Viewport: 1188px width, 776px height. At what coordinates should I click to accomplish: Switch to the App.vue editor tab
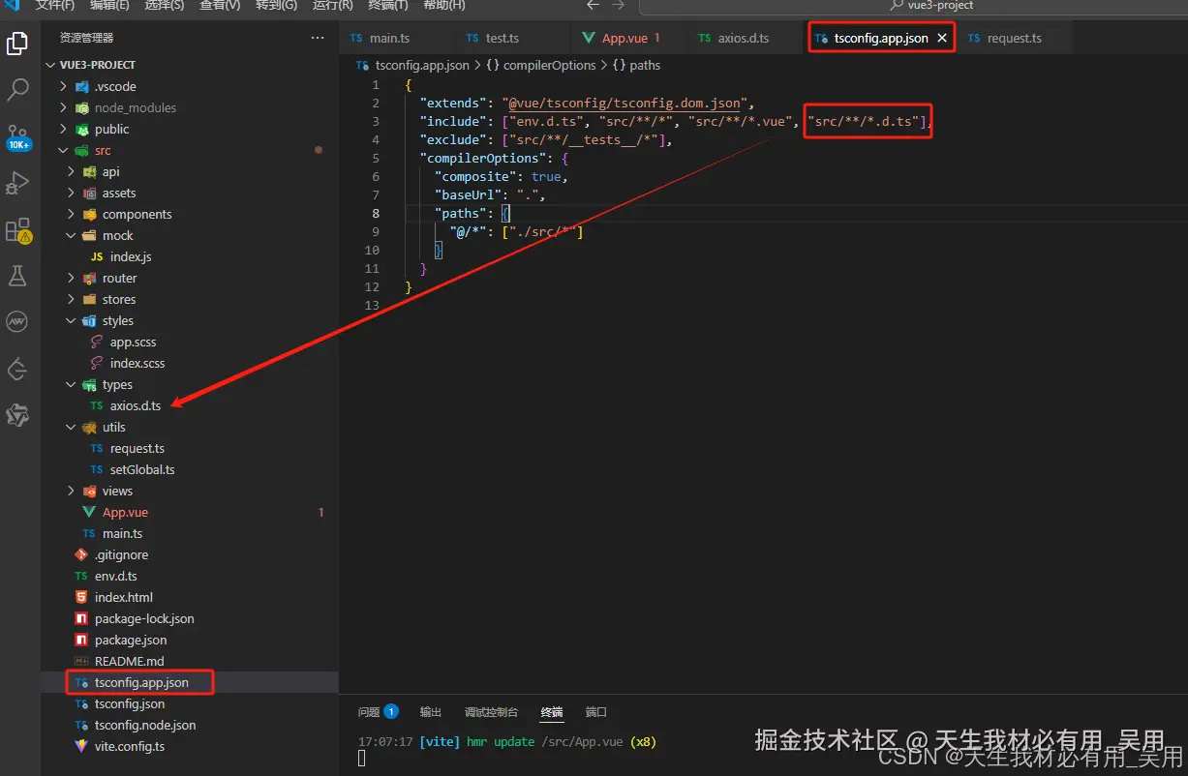(x=627, y=38)
